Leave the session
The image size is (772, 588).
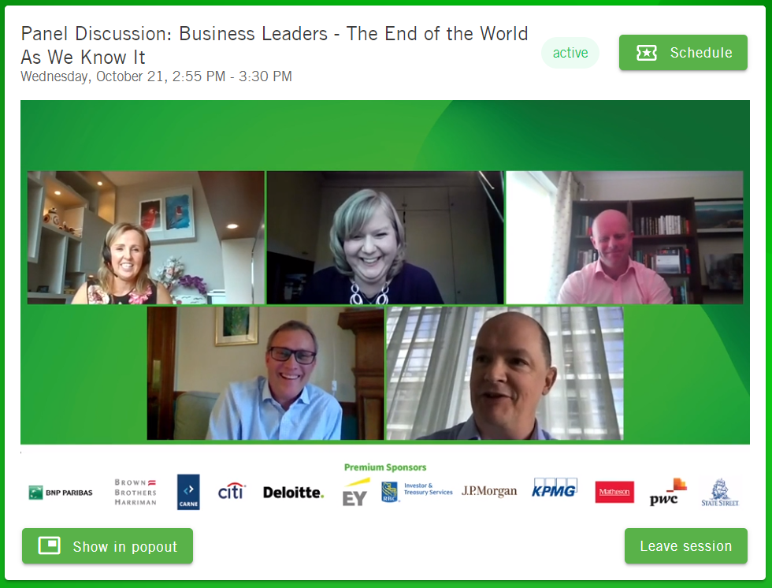(686, 546)
